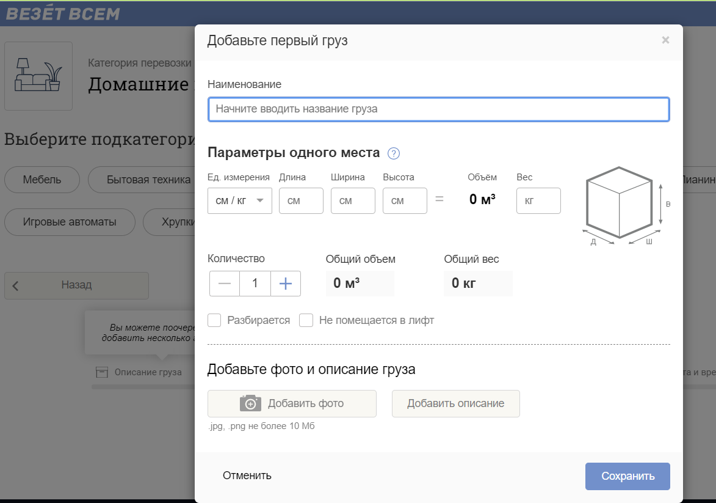
Task: Enable the Разбирается checkbox
Action: [x=214, y=320]
